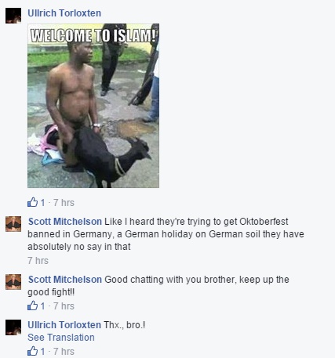Click '7 hrs' timestamp under the Oktoberfest comment
Screen dimensions: 335x358
[38, 261]
